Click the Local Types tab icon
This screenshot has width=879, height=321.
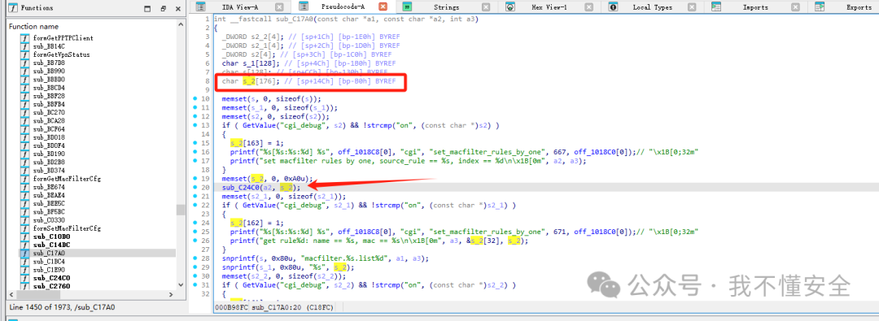pos(614,7)
